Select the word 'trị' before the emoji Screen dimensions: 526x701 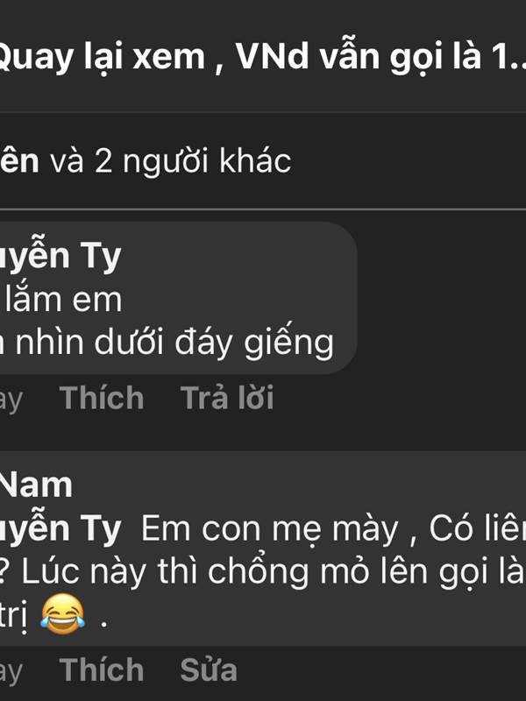[13, 616]
